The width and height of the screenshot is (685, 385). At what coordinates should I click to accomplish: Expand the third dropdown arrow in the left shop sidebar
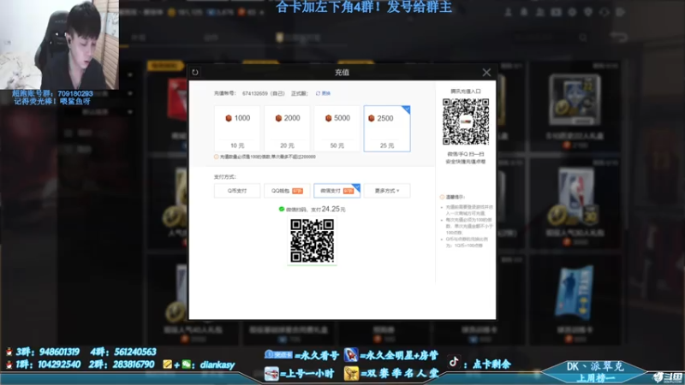pyautogui.click(x=130, y=112)
